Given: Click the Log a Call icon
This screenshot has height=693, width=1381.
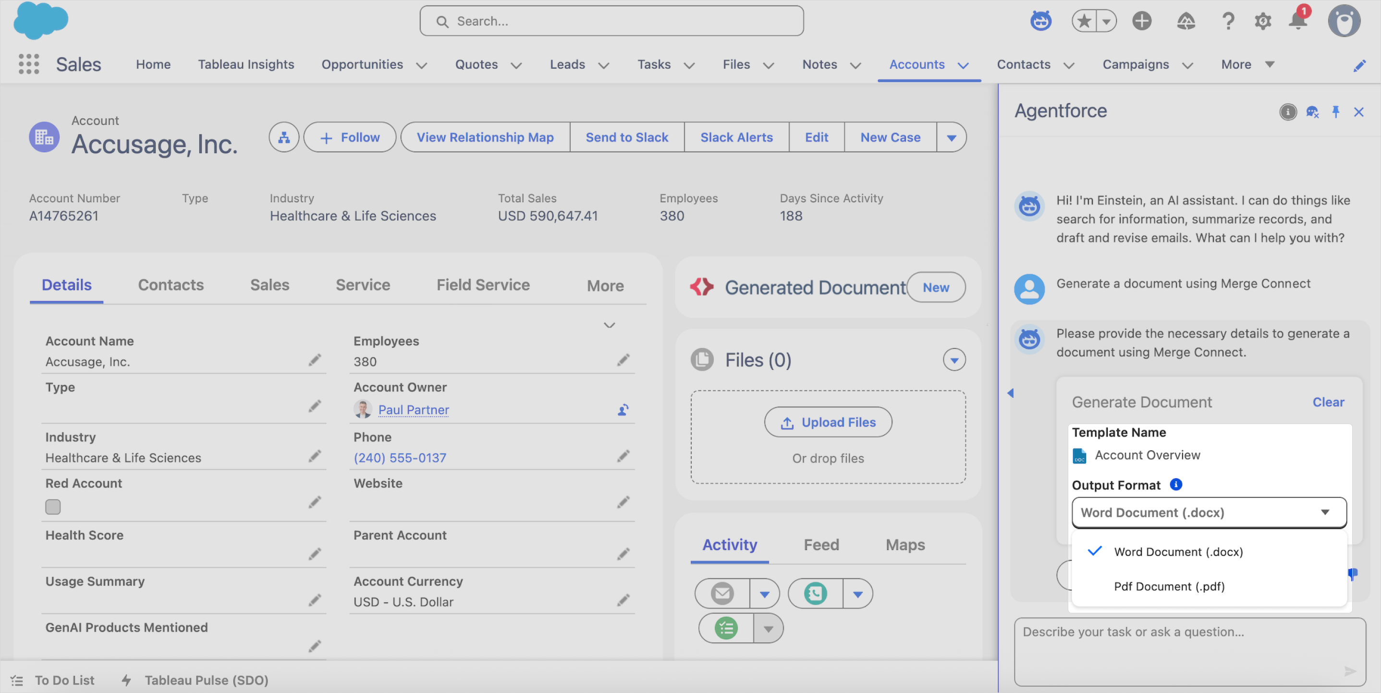Looking at the screenshot, I should coord(815,593).
